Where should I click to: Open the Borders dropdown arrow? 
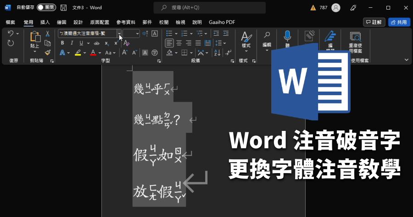pyautogui.click(x=191, y=53)
